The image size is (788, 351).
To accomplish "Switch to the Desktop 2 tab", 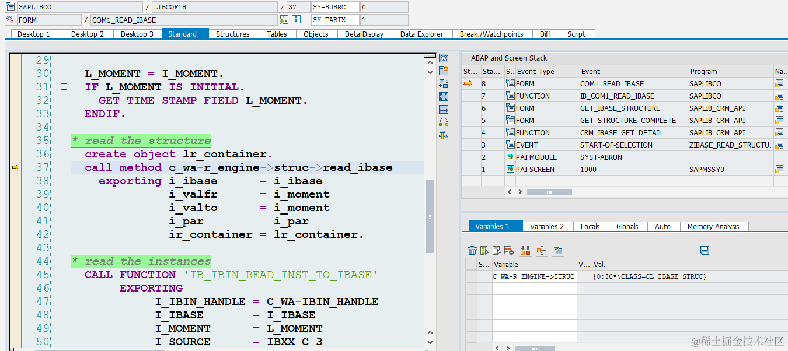I will pyautogui.click(x=88, y=34).
